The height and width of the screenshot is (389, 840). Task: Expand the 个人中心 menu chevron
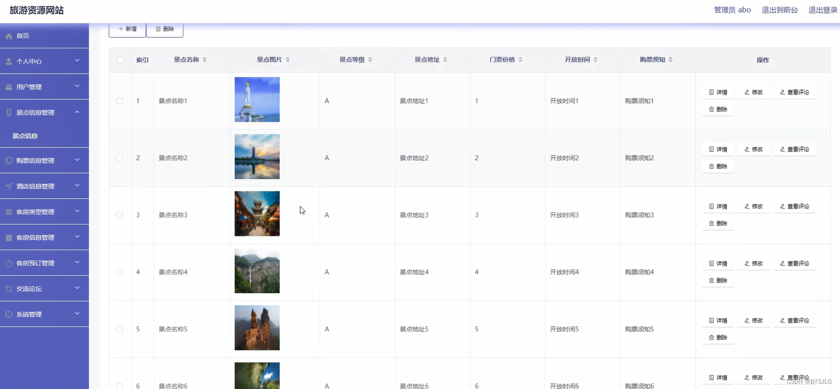tap(77, 61)
